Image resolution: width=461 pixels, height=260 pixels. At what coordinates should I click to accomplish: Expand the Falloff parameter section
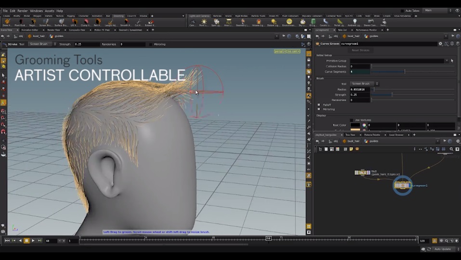point(319,104)
